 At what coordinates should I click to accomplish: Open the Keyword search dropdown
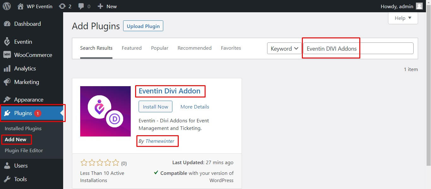[x=284, y=48]
